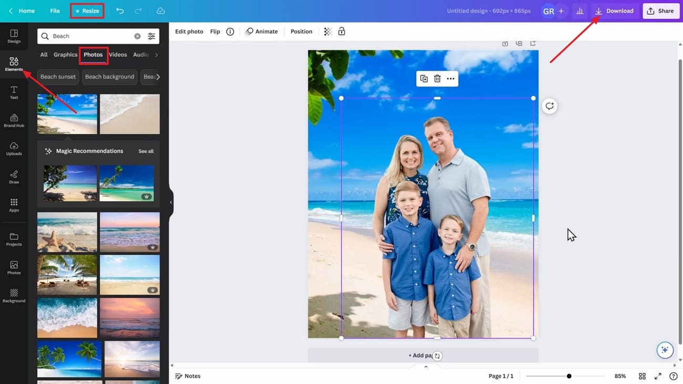The image size is (683, 384).
Task: Open the Apps panel
Action: [14, 205]
